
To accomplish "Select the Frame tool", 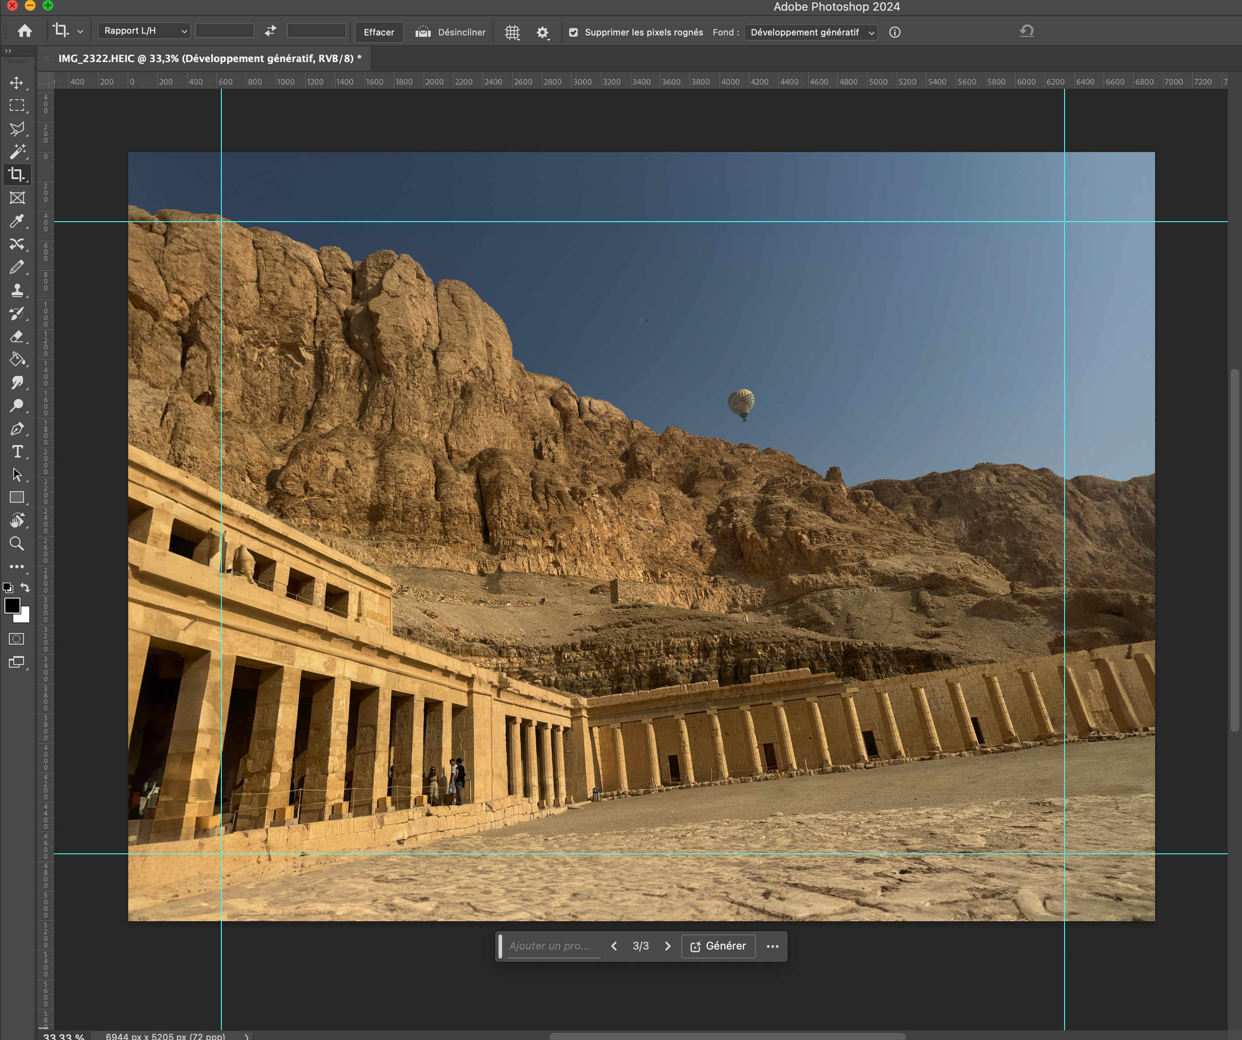I will tap(17, 198).
